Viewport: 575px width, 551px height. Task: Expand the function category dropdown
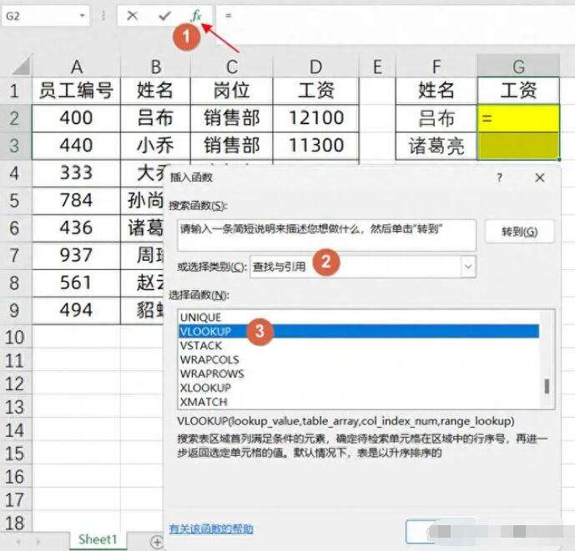click(x=467, y=267)
